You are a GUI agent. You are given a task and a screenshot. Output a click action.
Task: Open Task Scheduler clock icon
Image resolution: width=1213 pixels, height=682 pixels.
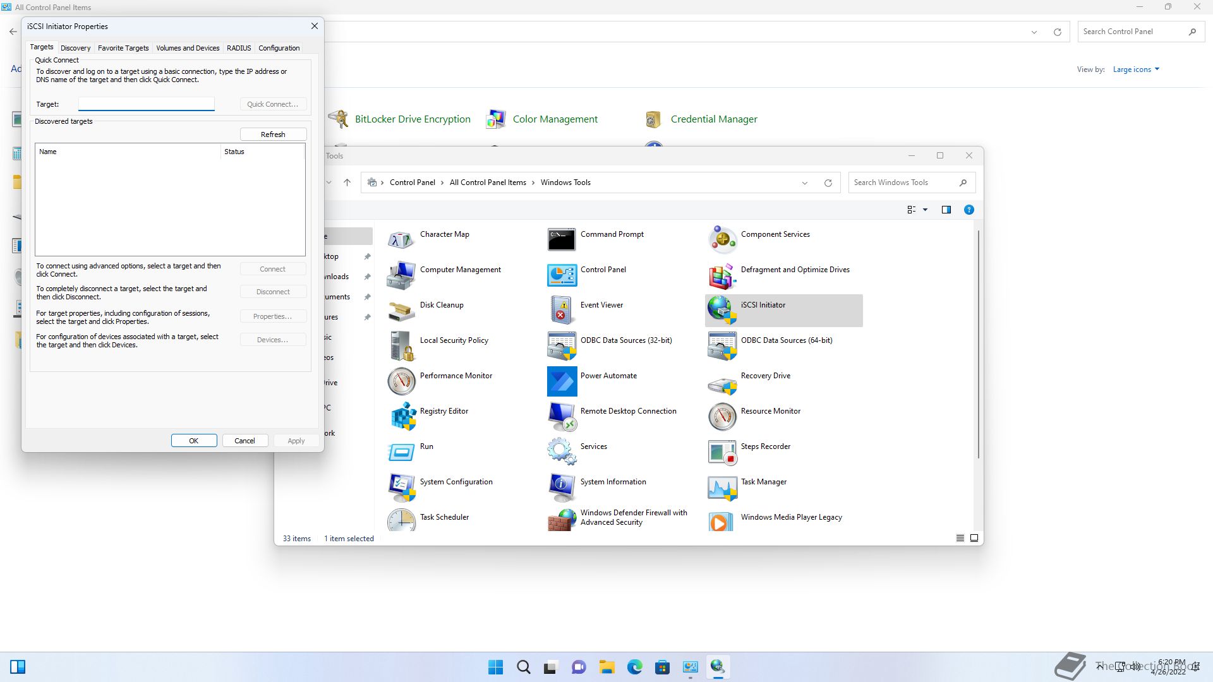(401, 520)
